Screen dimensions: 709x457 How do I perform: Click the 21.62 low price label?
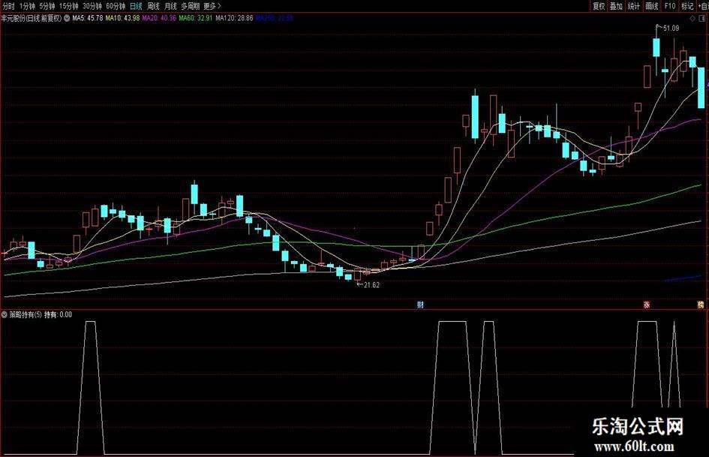pyautogui.click(x=371, y=285)
